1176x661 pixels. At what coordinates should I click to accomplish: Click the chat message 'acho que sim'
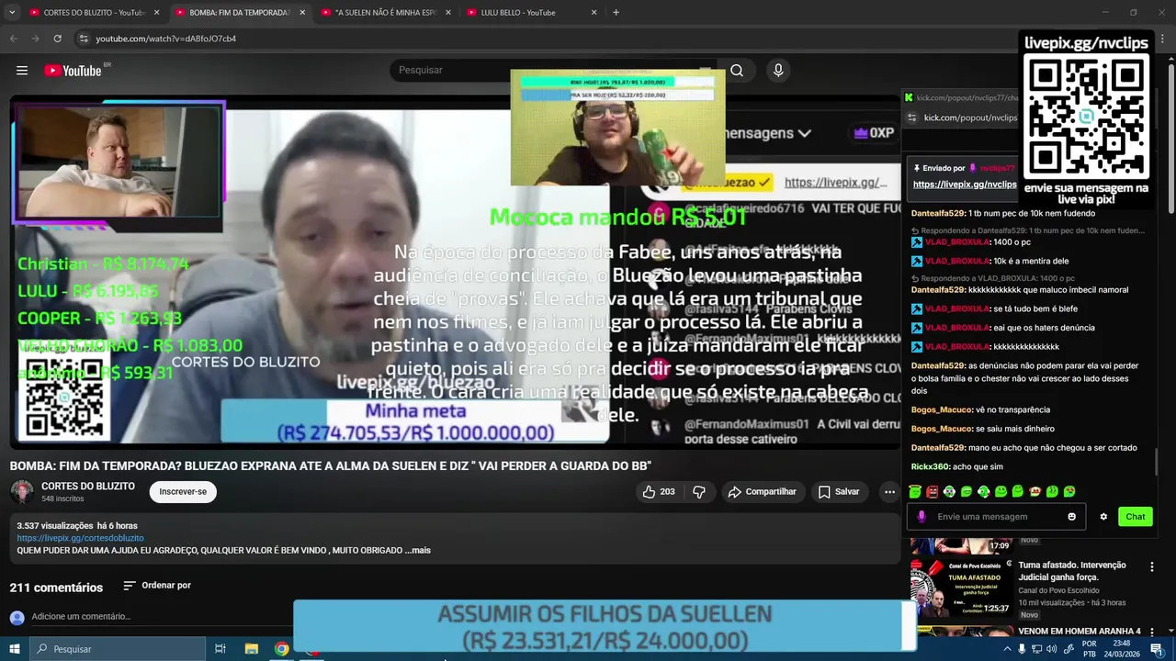(x=978, y=467)
